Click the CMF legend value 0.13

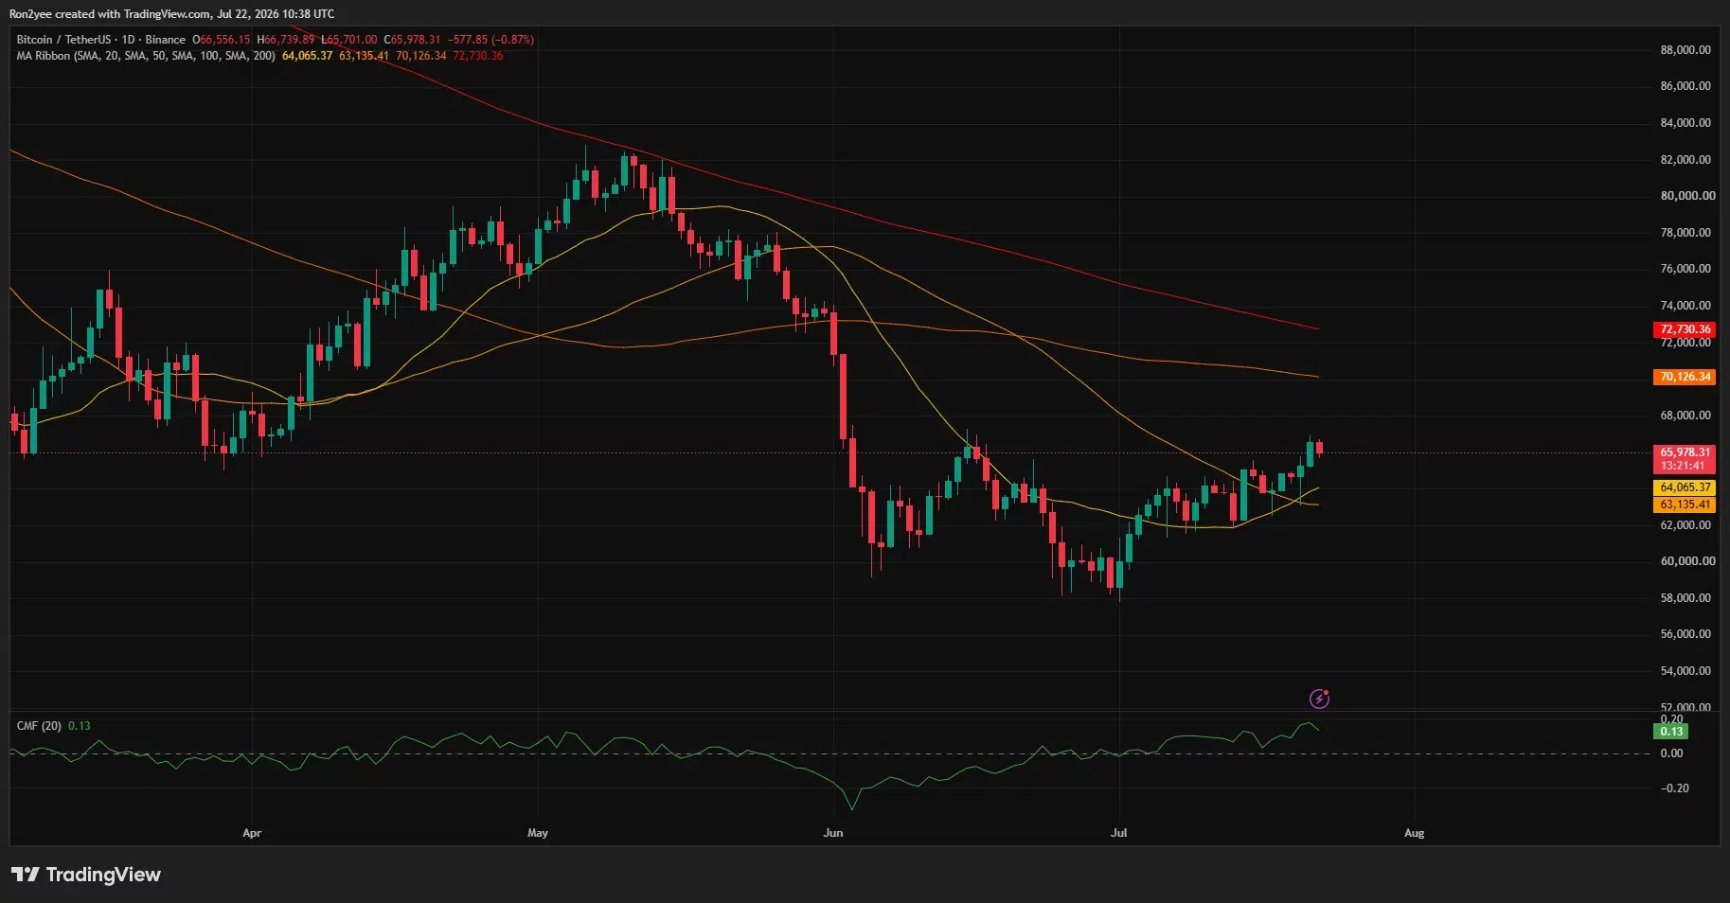point(80,726)
